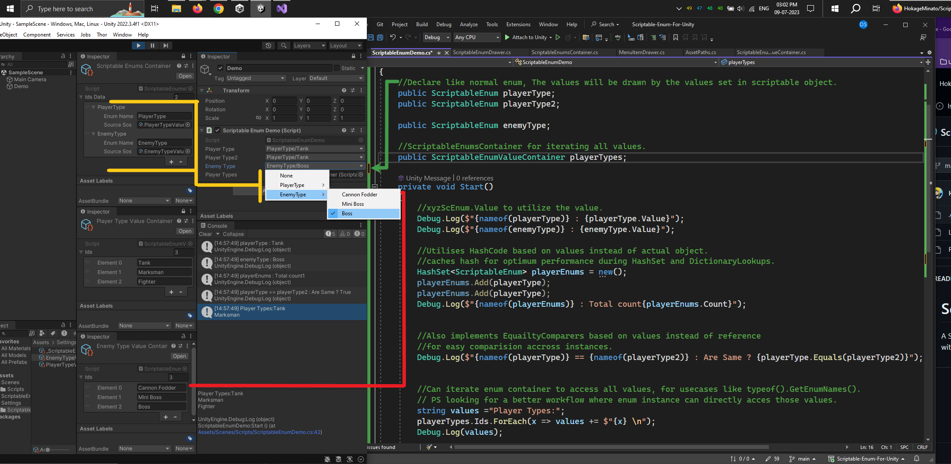The image size is (951, 464).
Task: Click the Unity Pause button
Action: 152,46
